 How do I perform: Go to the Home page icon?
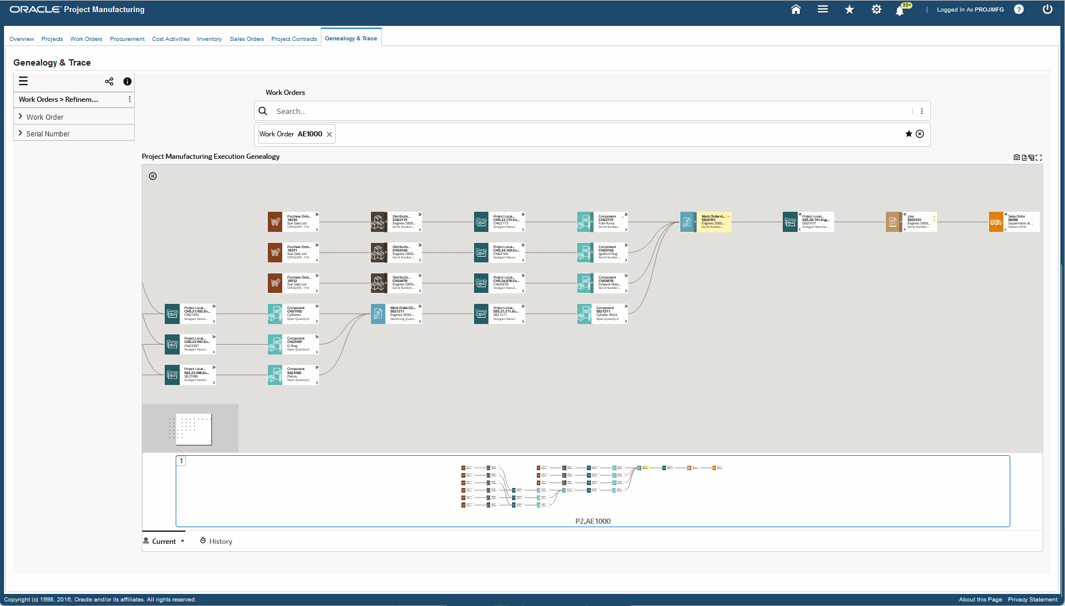point(796,9)
